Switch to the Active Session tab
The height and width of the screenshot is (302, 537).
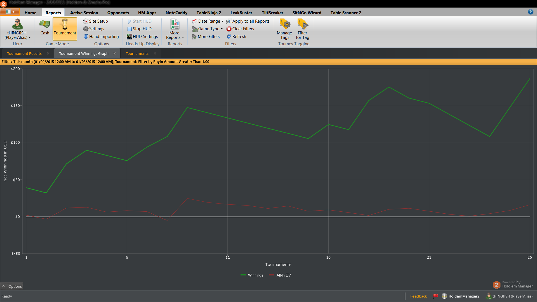tap(84, 13)
